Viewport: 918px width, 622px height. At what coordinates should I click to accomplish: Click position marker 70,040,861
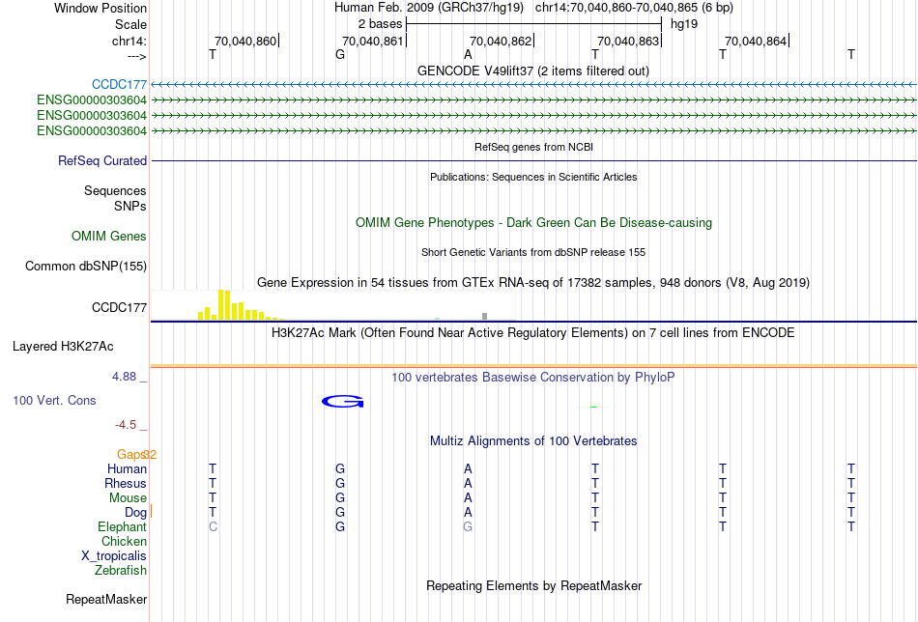coord(374,42)
